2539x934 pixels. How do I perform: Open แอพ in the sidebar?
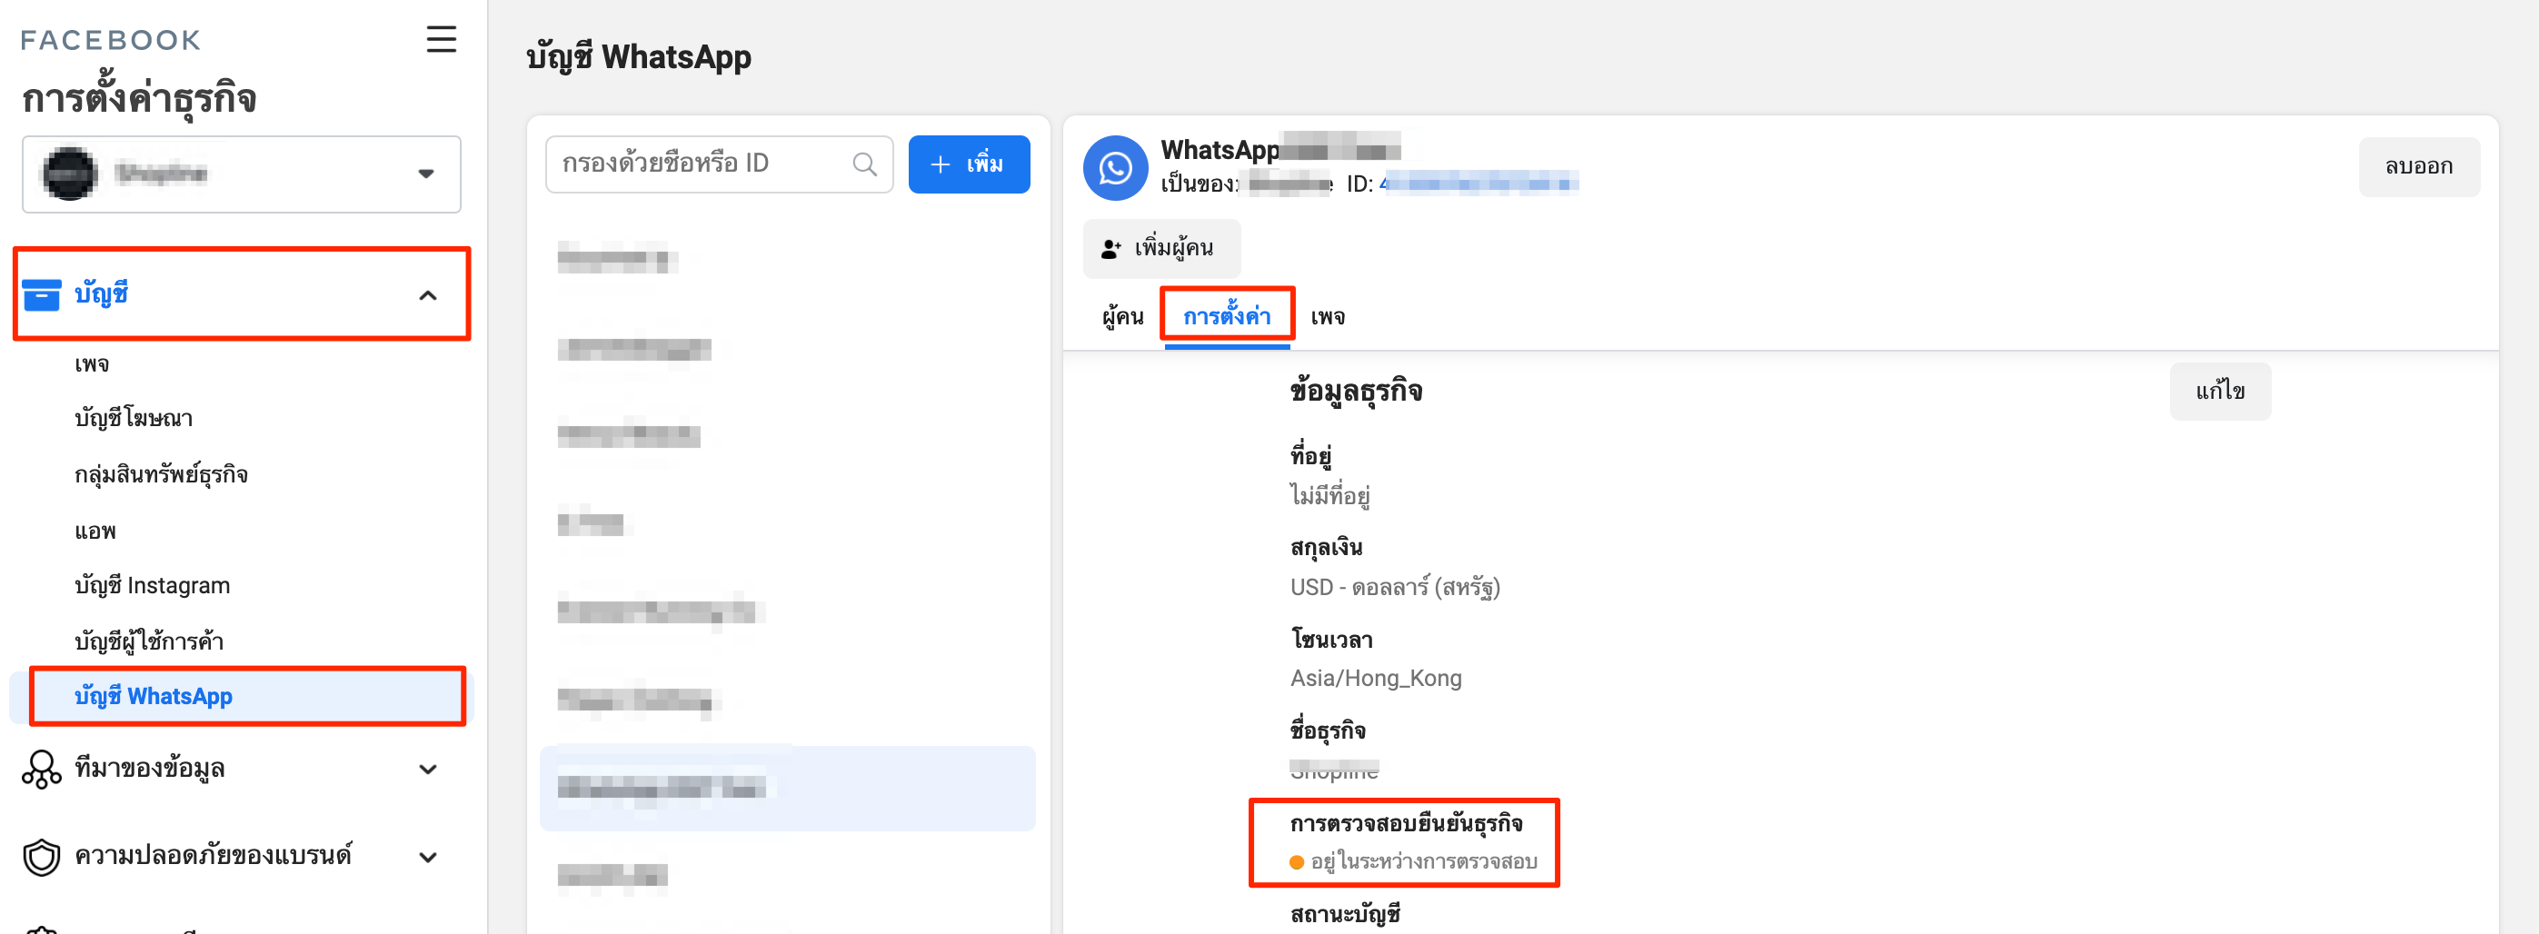point(95,531)
